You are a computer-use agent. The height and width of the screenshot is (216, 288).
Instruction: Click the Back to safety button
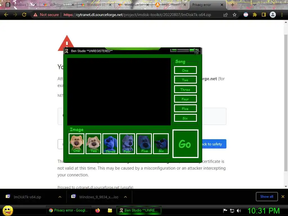[214, 144]
